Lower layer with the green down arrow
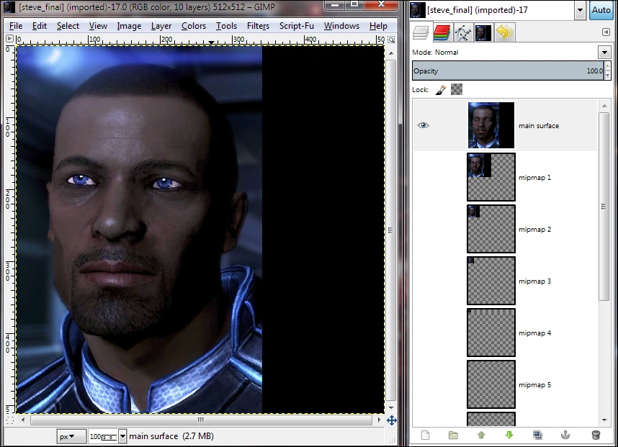618x447 pixels. (509, 435)
